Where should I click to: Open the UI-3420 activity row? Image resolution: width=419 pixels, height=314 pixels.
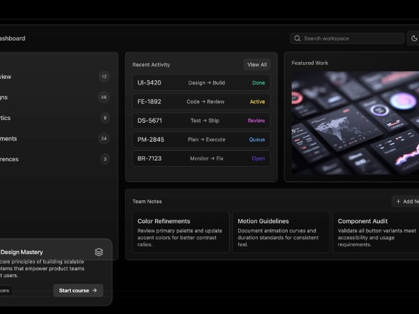tap(201, 82)
